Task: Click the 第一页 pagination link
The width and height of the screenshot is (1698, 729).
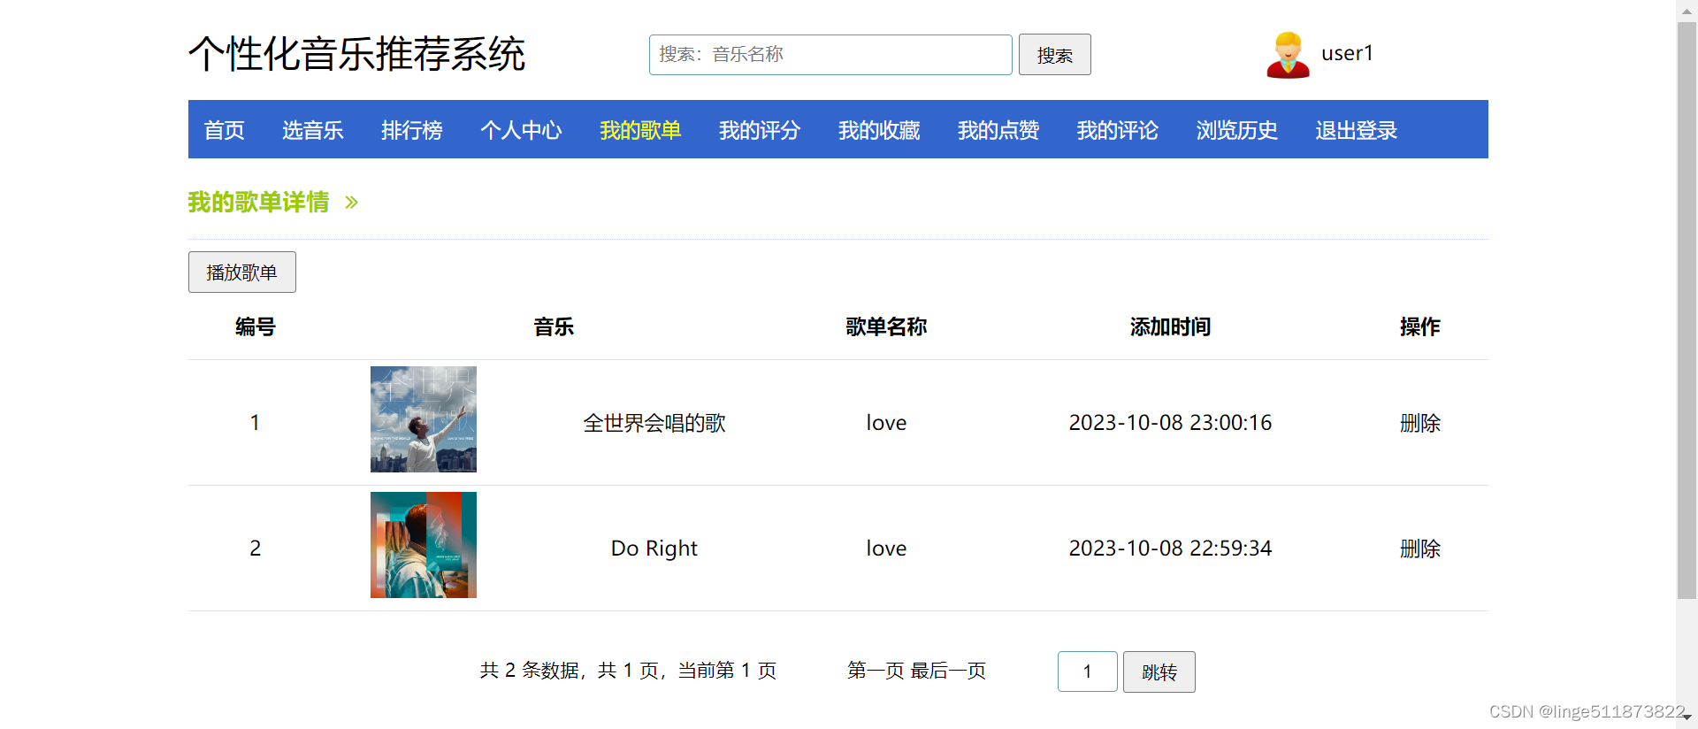Action: coord(876,671)
